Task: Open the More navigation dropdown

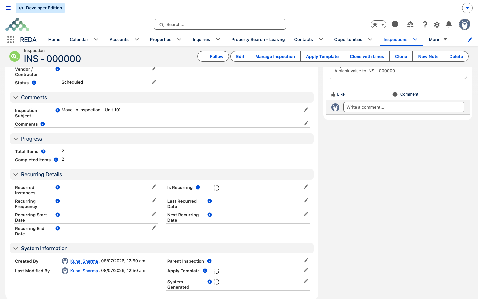Action: 438,39
